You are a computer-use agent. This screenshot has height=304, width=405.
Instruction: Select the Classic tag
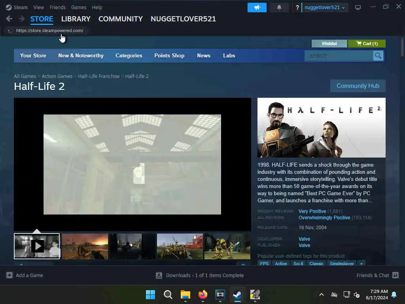point(316,263)
